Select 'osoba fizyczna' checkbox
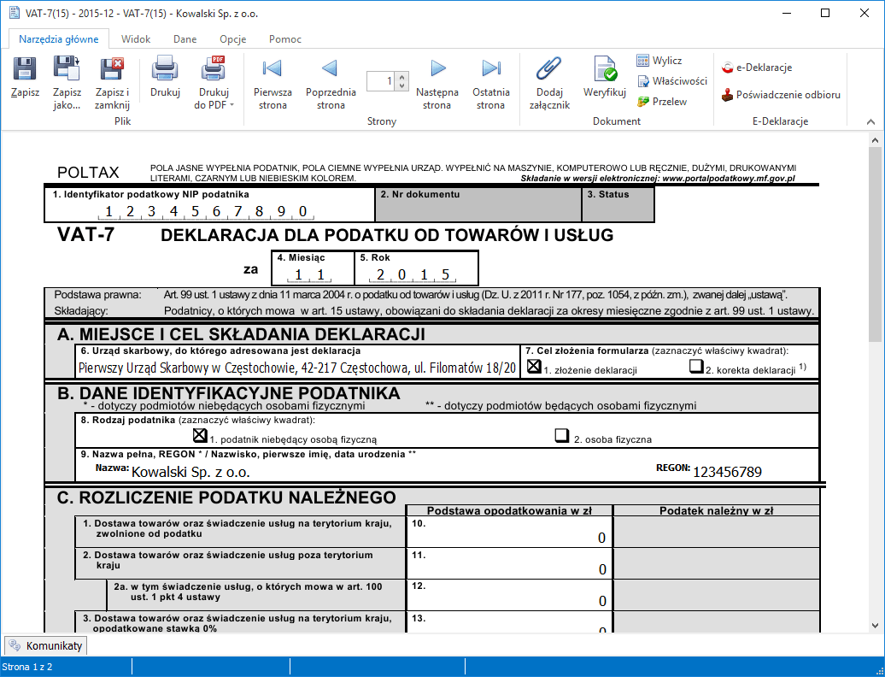The image size is (885, 677). (562, 435)
